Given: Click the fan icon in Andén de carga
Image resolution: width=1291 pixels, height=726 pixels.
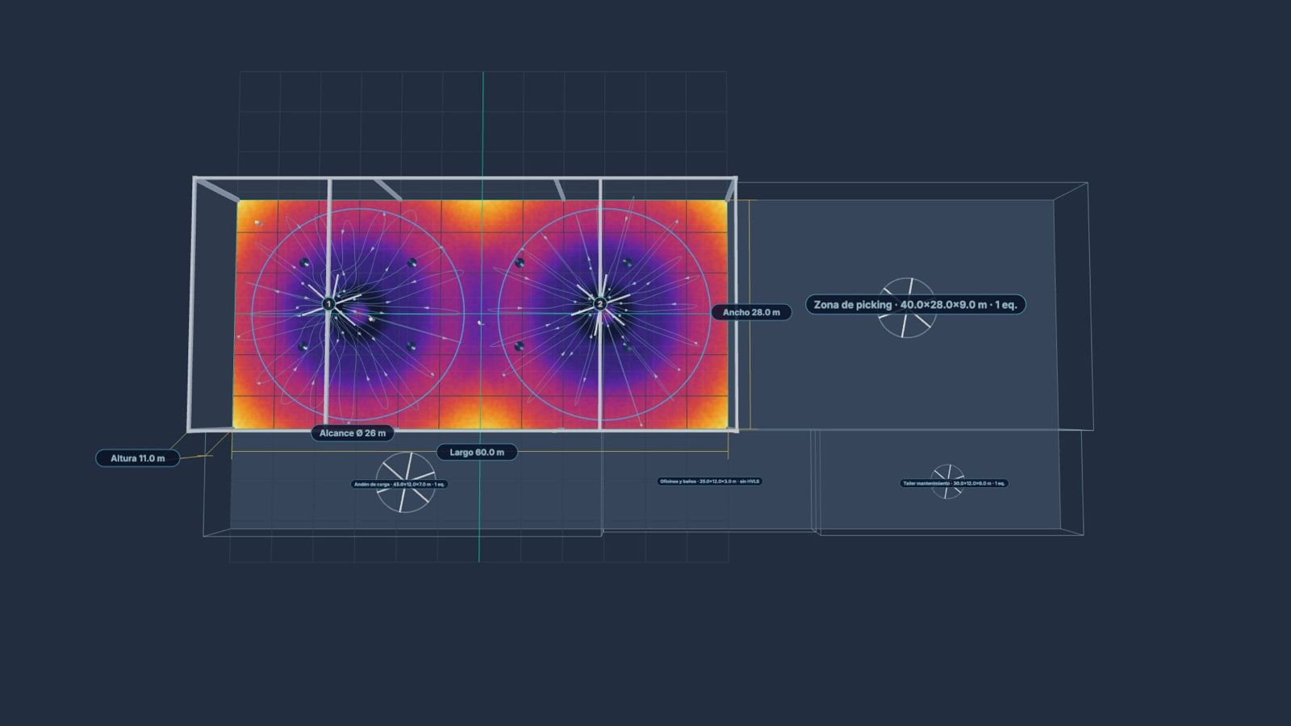Looking at the screenshot, I should tap(406, 482).
